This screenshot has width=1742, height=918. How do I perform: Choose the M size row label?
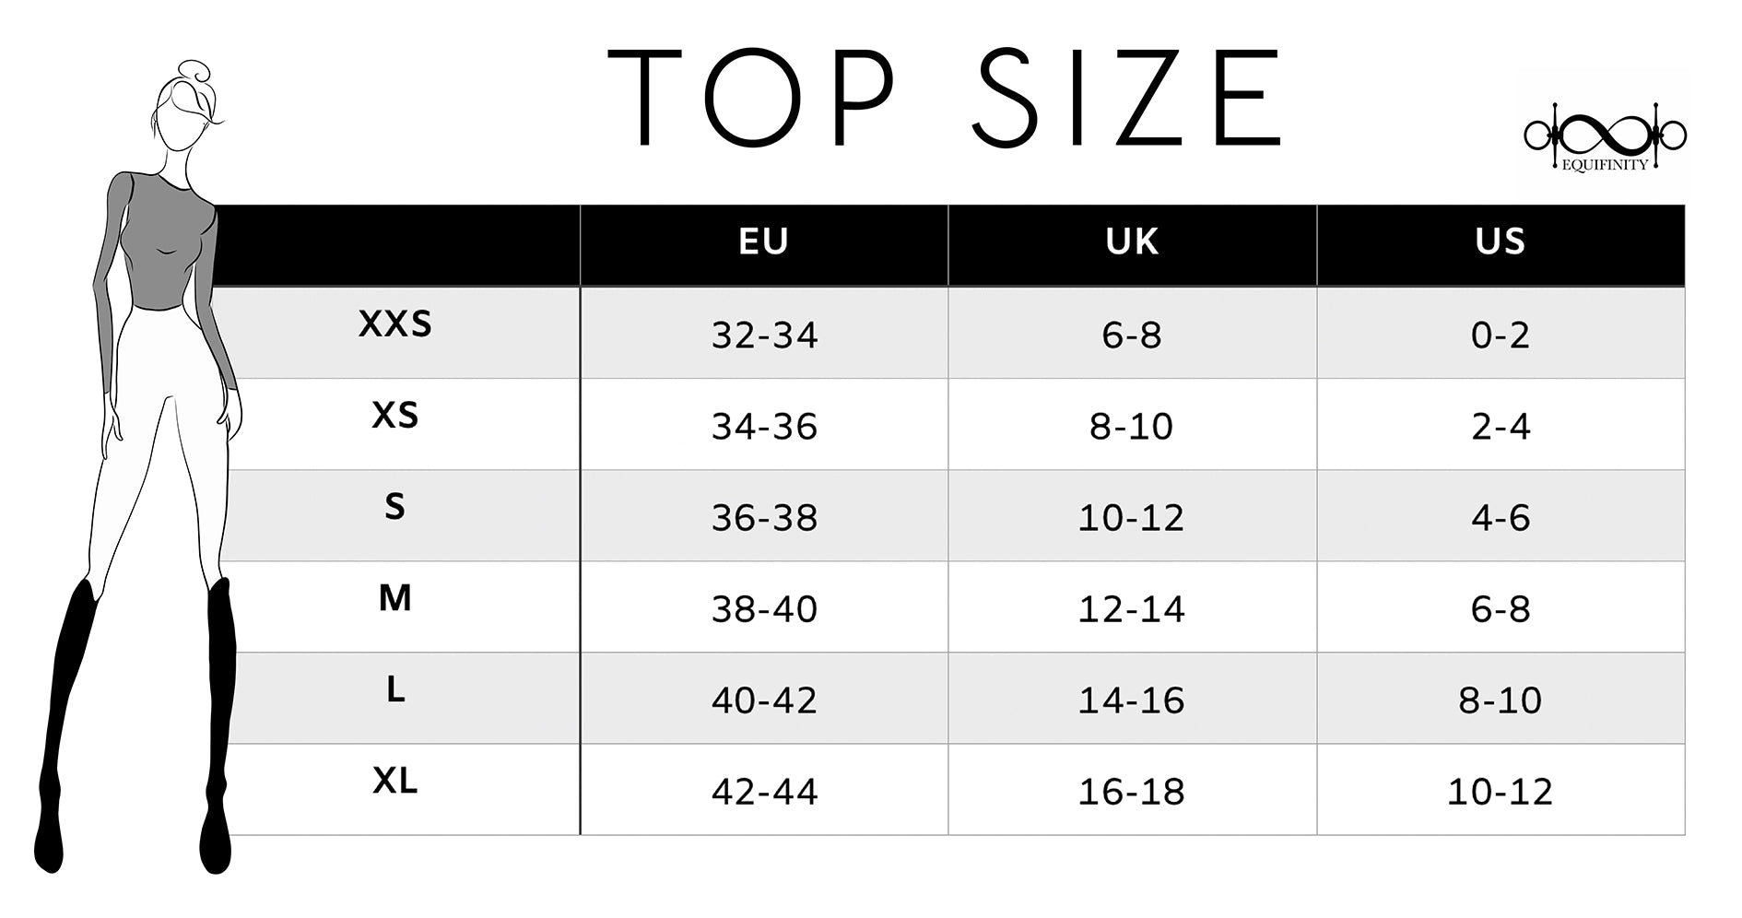click(x=395, y=598)
